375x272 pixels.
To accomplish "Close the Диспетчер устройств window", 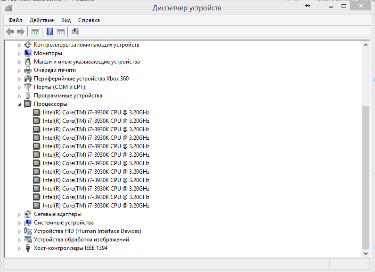I will [361, 6].
